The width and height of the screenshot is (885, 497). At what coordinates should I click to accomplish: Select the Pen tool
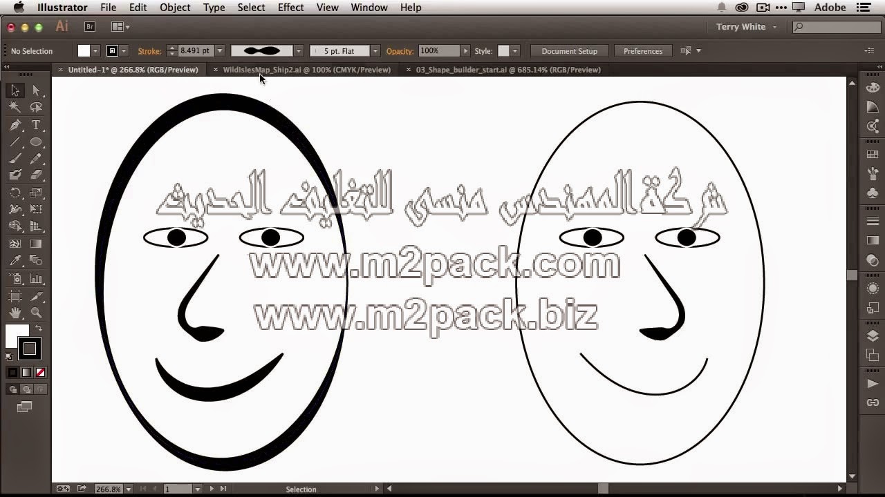15,125
